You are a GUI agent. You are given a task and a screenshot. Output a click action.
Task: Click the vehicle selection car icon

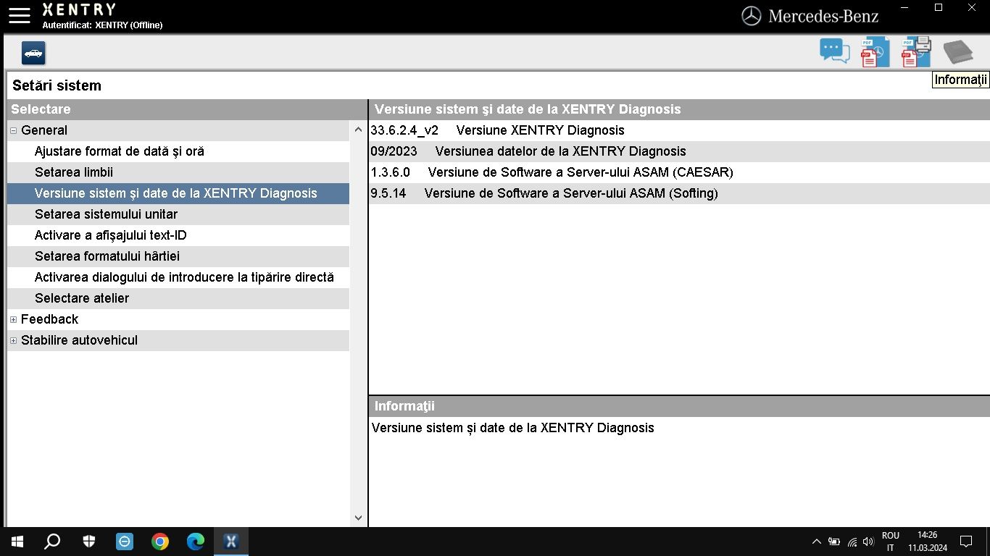(33, 53)
